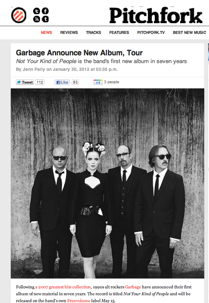The width and height of the screenshot is (209, 303).
Task: Click the tweet count showing 112
Action: click(40, 82)
